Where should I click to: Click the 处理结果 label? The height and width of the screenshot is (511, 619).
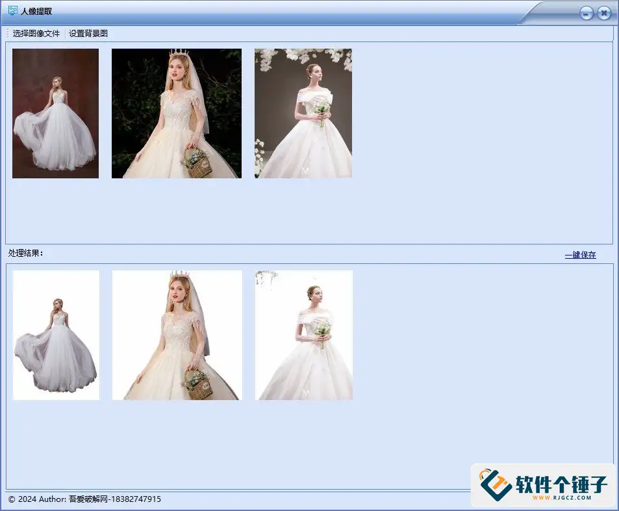click(26, 254)
